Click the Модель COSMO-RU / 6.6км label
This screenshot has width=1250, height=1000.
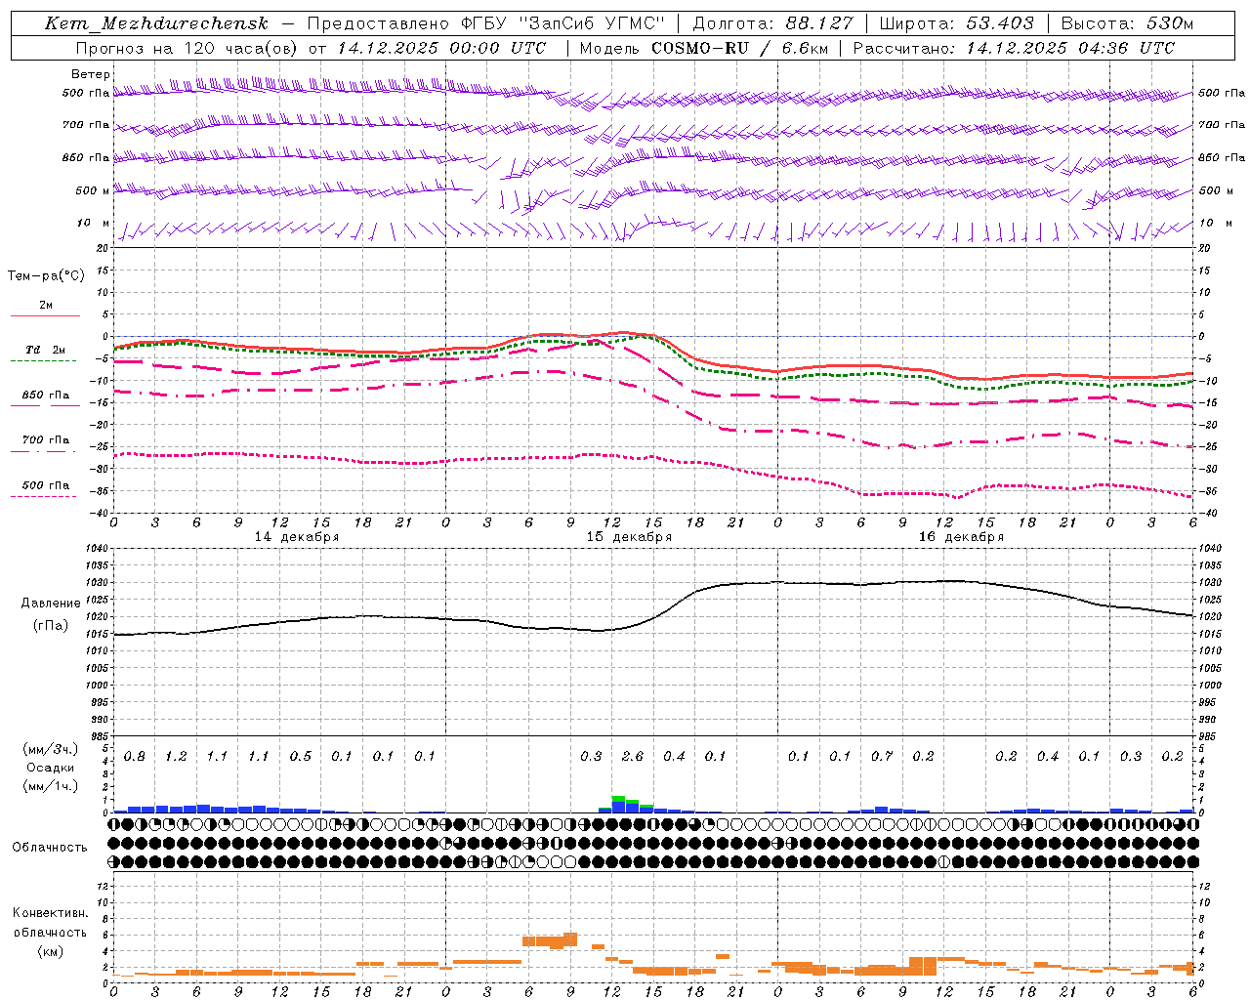tap(704, 48)
